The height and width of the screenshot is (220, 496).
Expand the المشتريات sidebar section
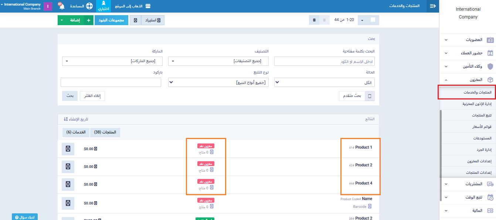(x=469, y=184)
